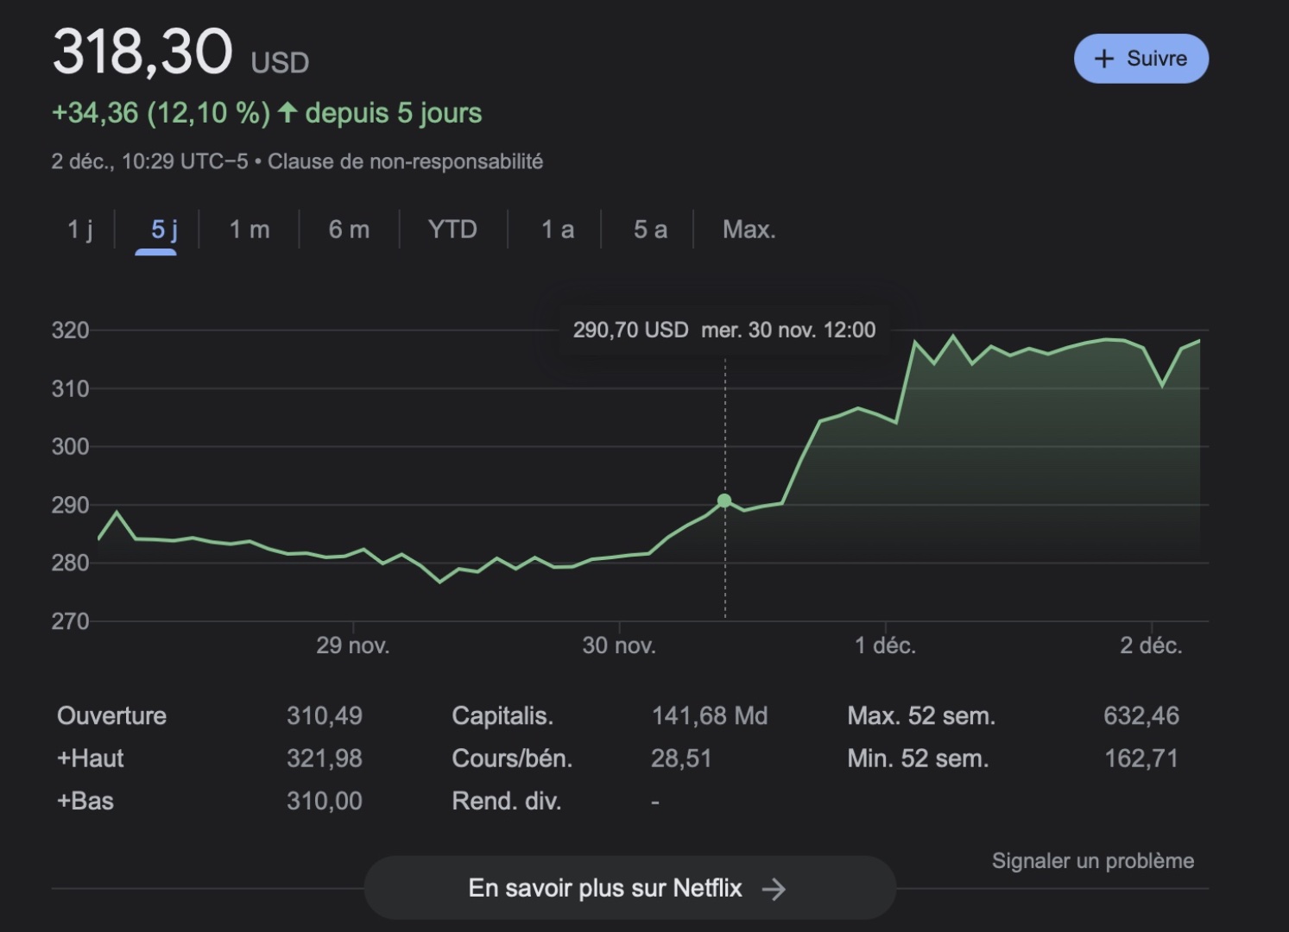Viewport: 1289px width, 932px height.
Task: Select the 5 j time range tab
Action: coord(164,230)
